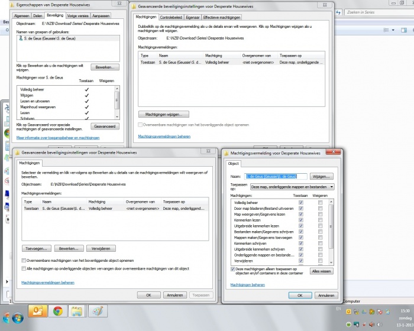
Task: Enable 'Overneembare machtigingen' checkbox in lower dialog
Action: click(x=24, y=261)
